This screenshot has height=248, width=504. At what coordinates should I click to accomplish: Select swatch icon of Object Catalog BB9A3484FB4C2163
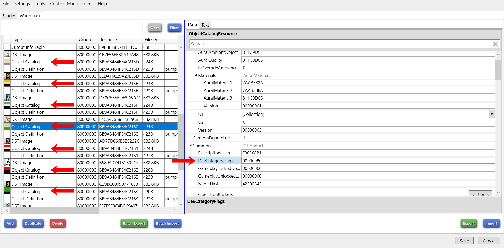click(7, 192)
